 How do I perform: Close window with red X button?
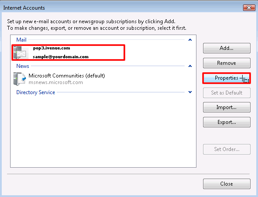tap(249, 7)
